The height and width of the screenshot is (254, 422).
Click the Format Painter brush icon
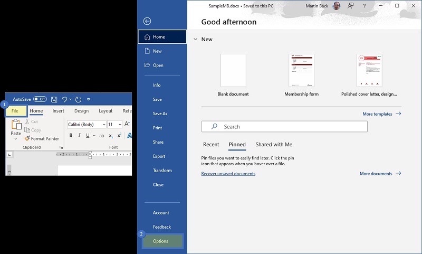coord(27,139)
